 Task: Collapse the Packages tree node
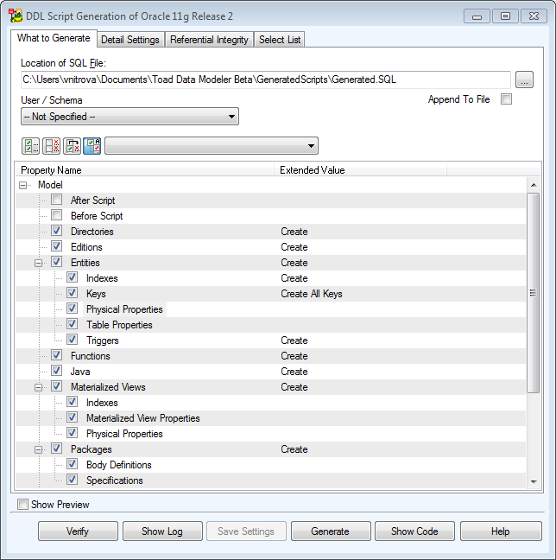pos(39,449)
